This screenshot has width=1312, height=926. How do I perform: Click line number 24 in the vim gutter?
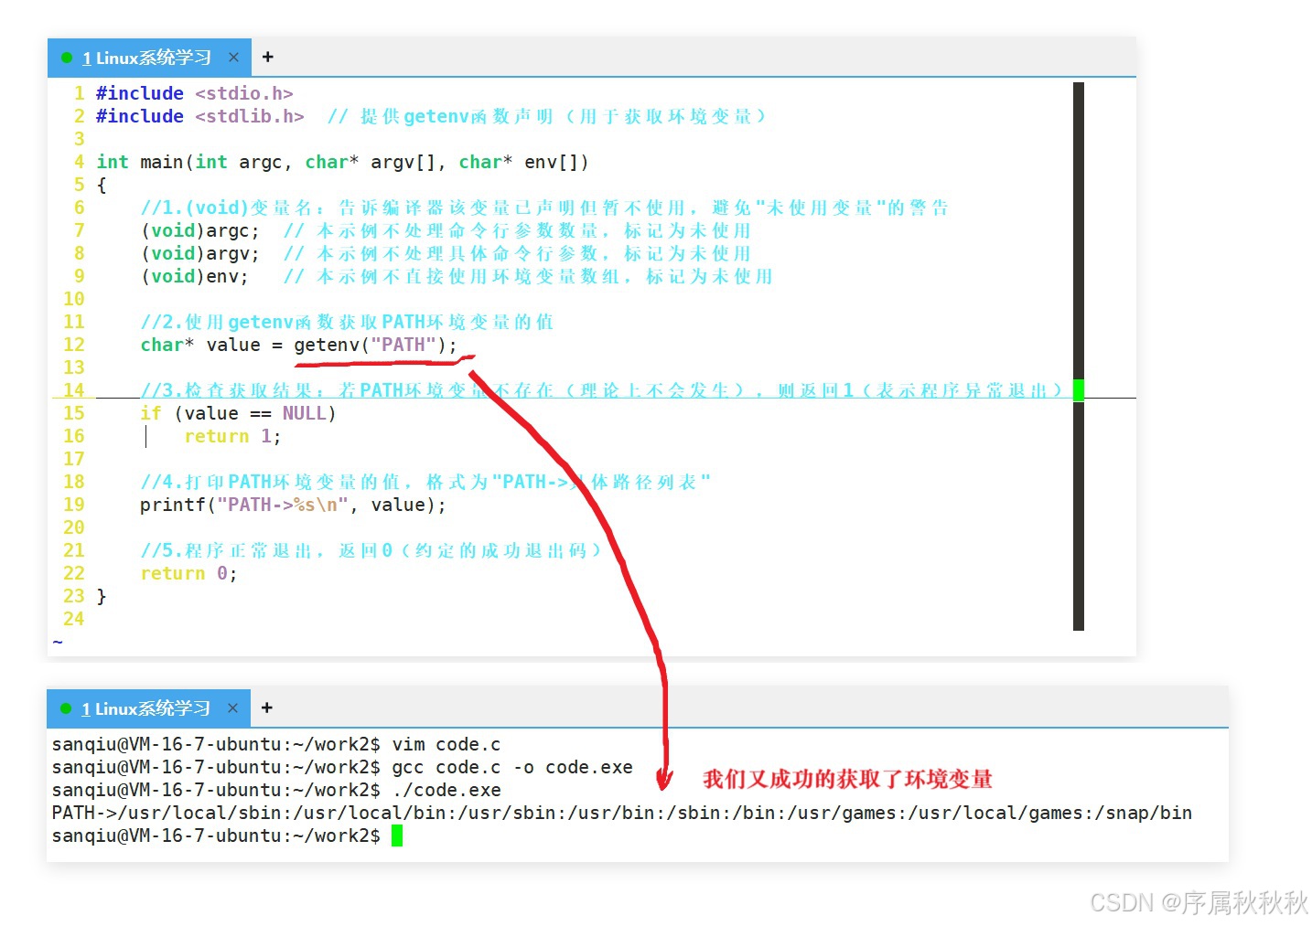pyautogui.click(x=73, y=619)
